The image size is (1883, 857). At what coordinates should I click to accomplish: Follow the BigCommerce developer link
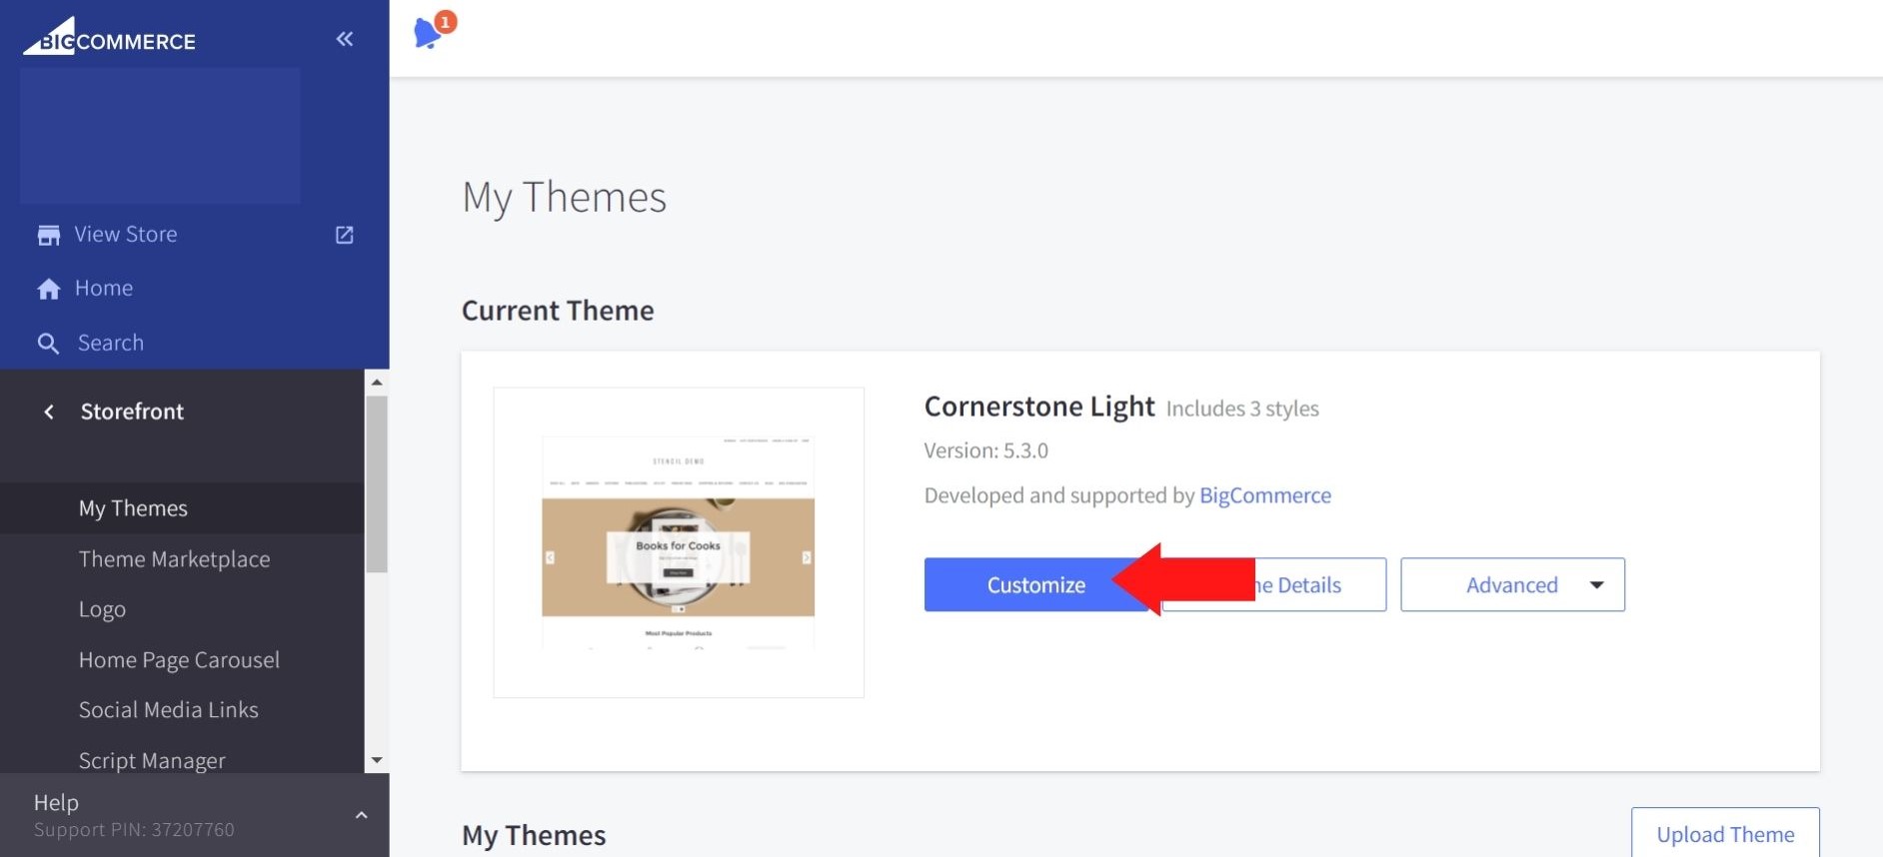pos(1264,495)
